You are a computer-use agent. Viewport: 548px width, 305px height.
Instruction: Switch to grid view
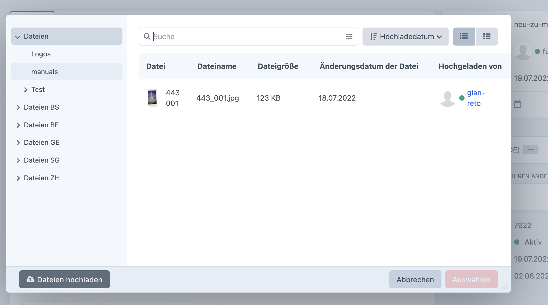click(x=487, y=36)
